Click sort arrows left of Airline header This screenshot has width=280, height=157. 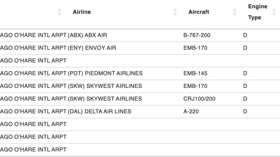click(x=59, y=12)
